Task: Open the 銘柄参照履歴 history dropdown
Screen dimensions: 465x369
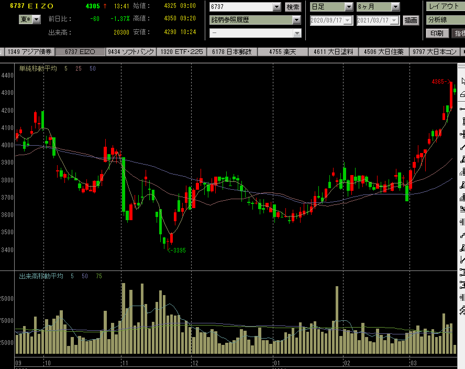Action: pyautogui.click(x=296, y=20)
